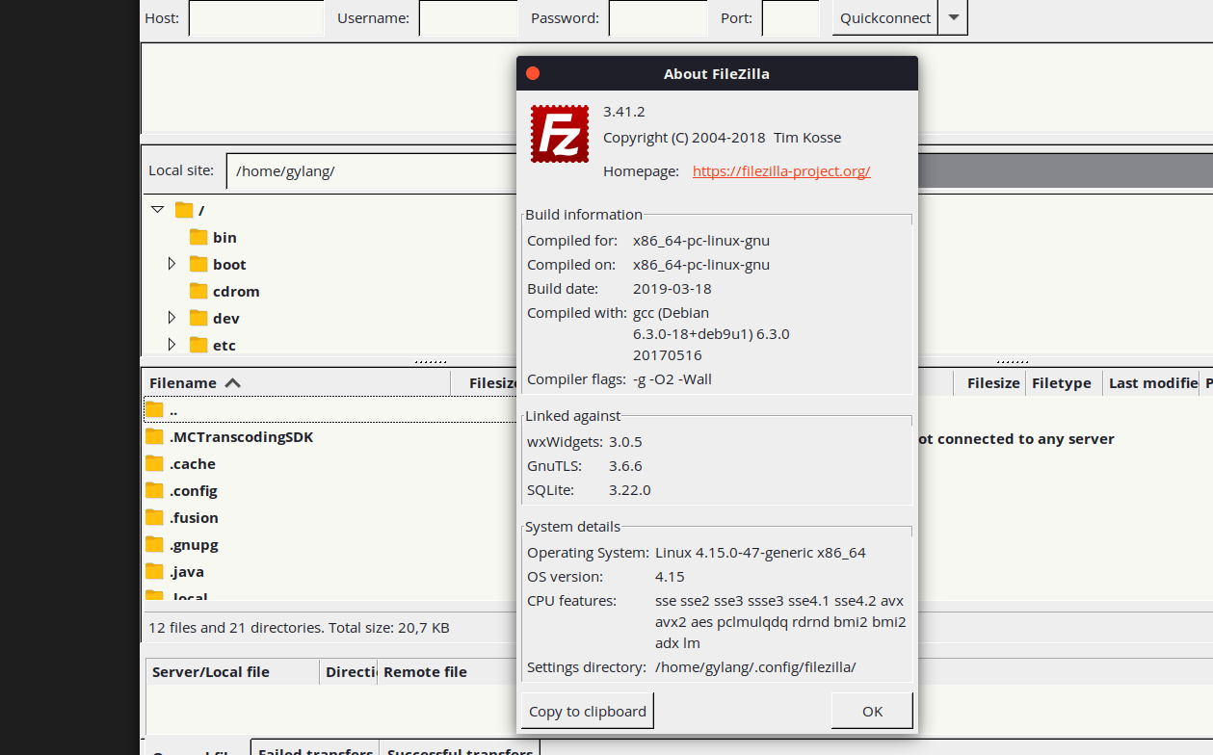Select the bin folder in tree

click(224, 237)
